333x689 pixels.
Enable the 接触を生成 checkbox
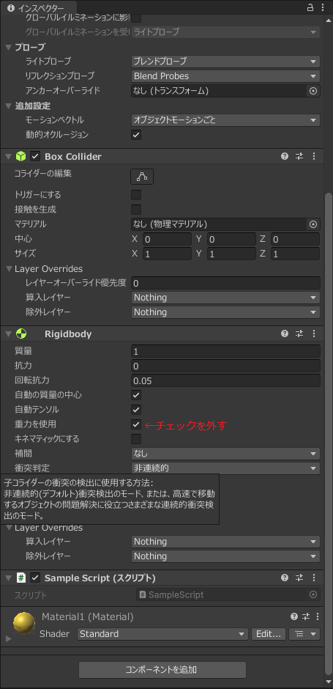[136, 209]
